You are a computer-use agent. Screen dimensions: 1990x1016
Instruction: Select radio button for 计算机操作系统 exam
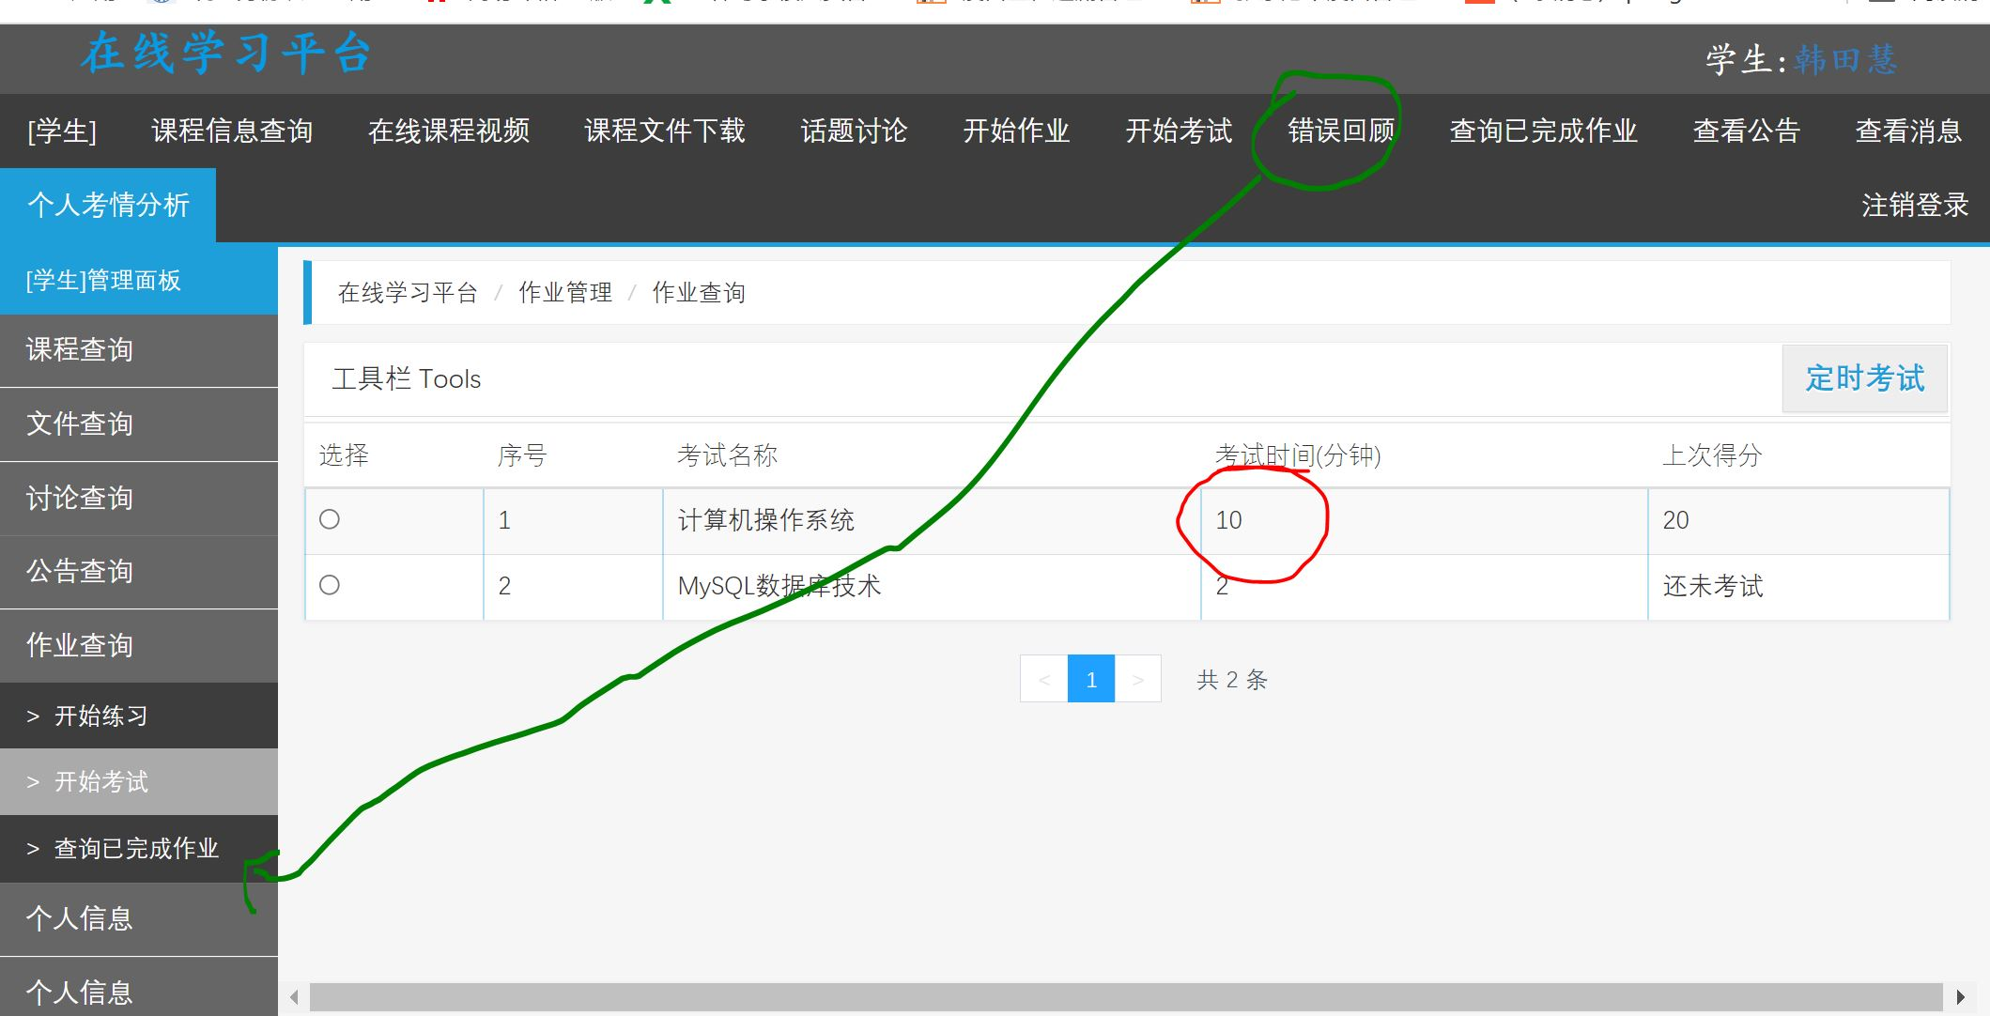[x=330, y=519]
